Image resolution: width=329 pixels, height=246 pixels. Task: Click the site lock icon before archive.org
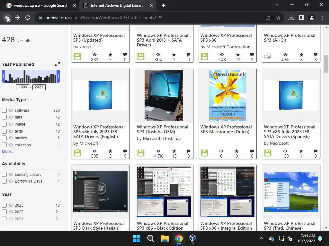(x=40, y=18)
